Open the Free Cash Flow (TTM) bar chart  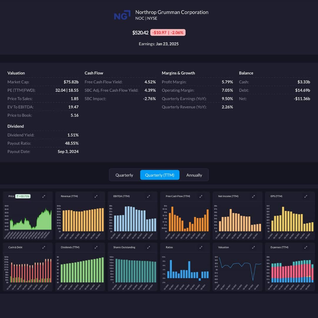pyautogui.click(x=185, y=221)
